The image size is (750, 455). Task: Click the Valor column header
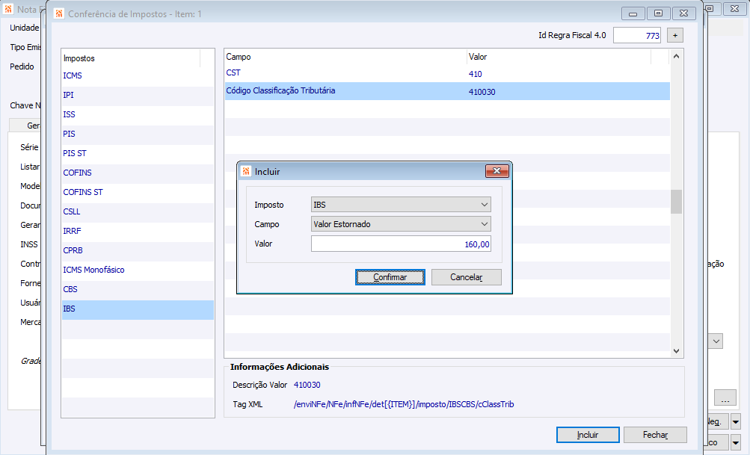(x=559, y=57)
